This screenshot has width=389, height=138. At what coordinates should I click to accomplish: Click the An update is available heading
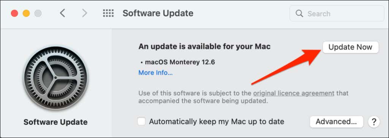pos(204,46)
